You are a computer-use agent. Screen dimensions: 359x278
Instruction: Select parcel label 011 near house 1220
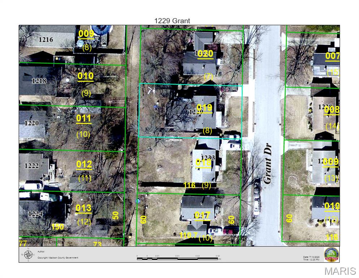(84, 118)
